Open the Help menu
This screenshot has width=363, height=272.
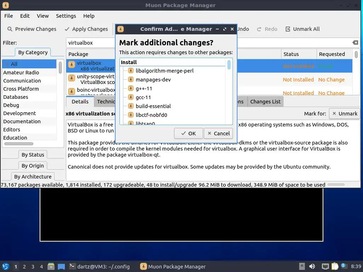[89, 16]
